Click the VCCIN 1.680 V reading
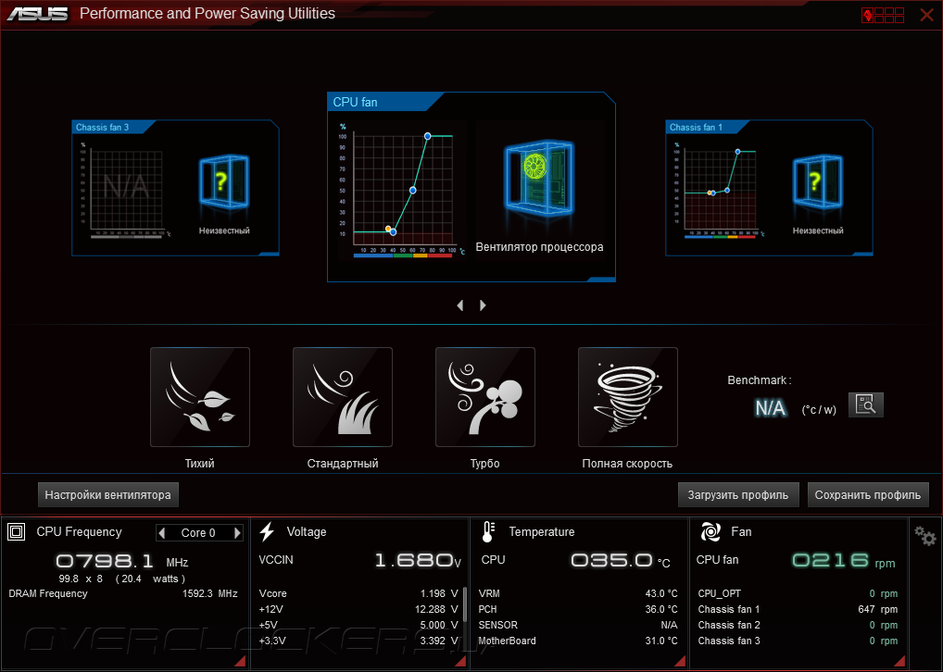This screenshot has width=943, height=672. [x=359, y=560]
